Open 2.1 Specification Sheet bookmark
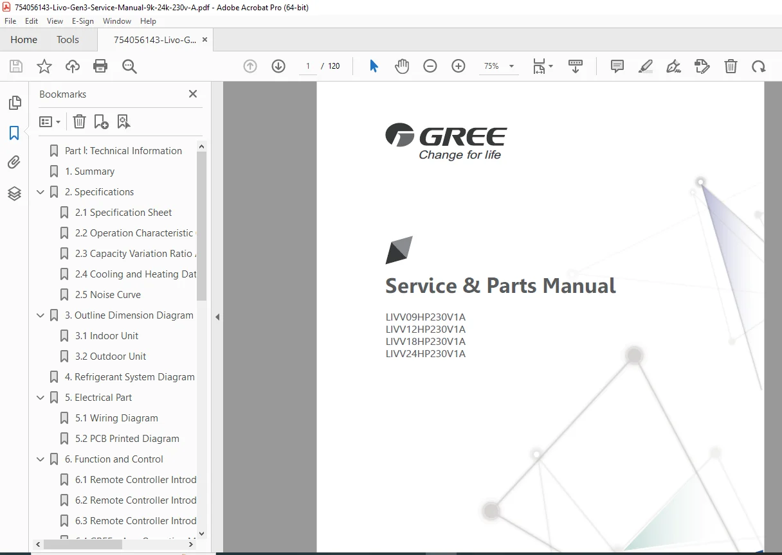 [123, 213]
